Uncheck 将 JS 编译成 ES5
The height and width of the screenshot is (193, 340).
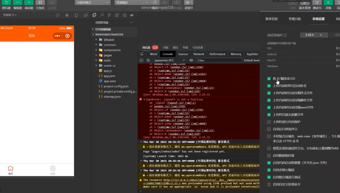point(269,79)
